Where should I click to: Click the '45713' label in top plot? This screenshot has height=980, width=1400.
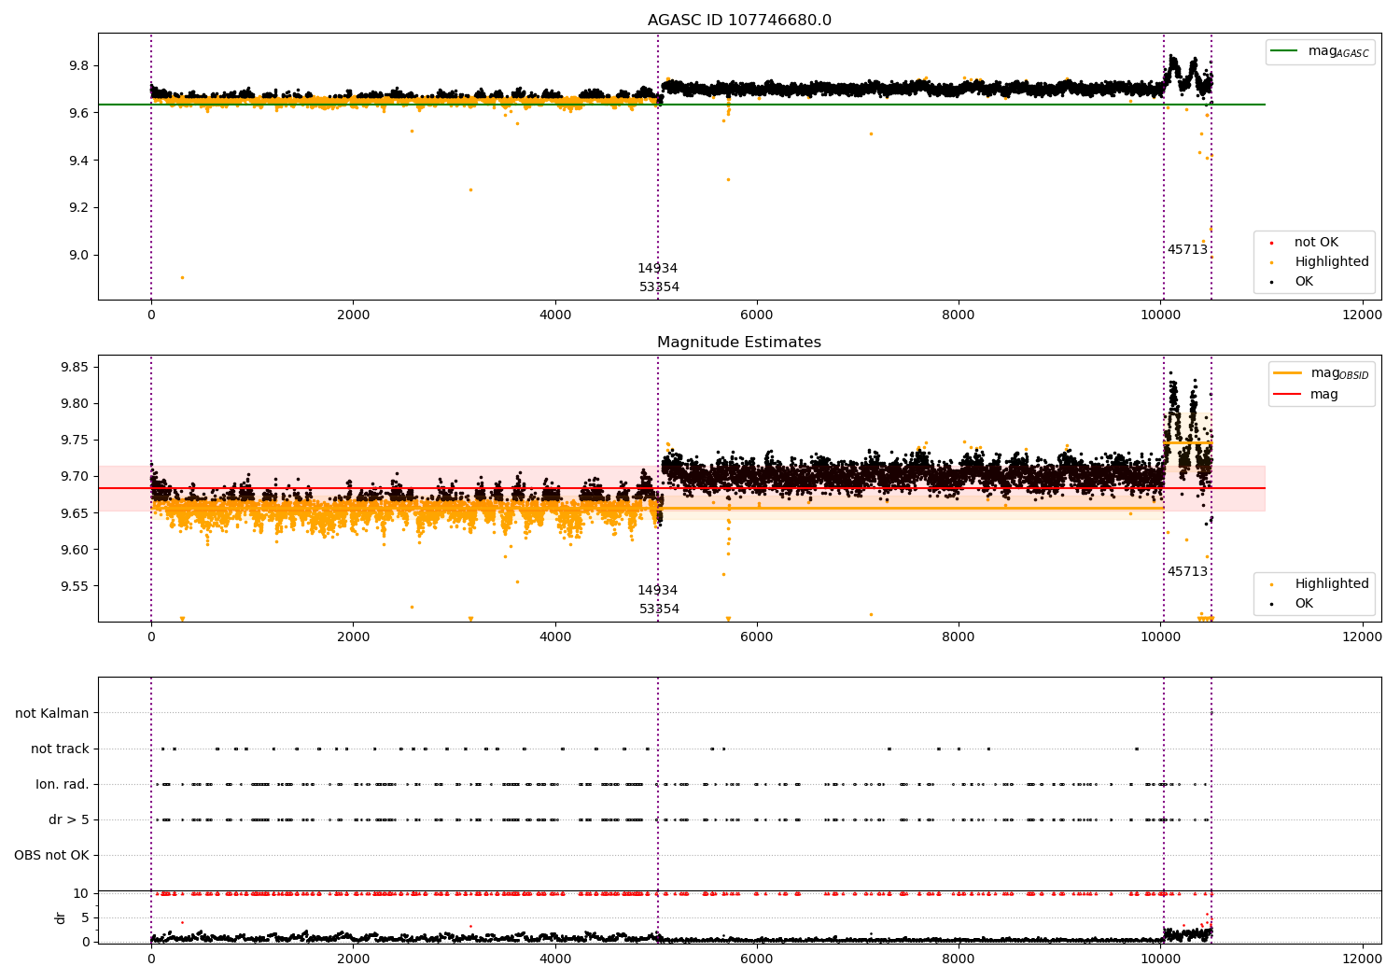(x=1187, y=250)
